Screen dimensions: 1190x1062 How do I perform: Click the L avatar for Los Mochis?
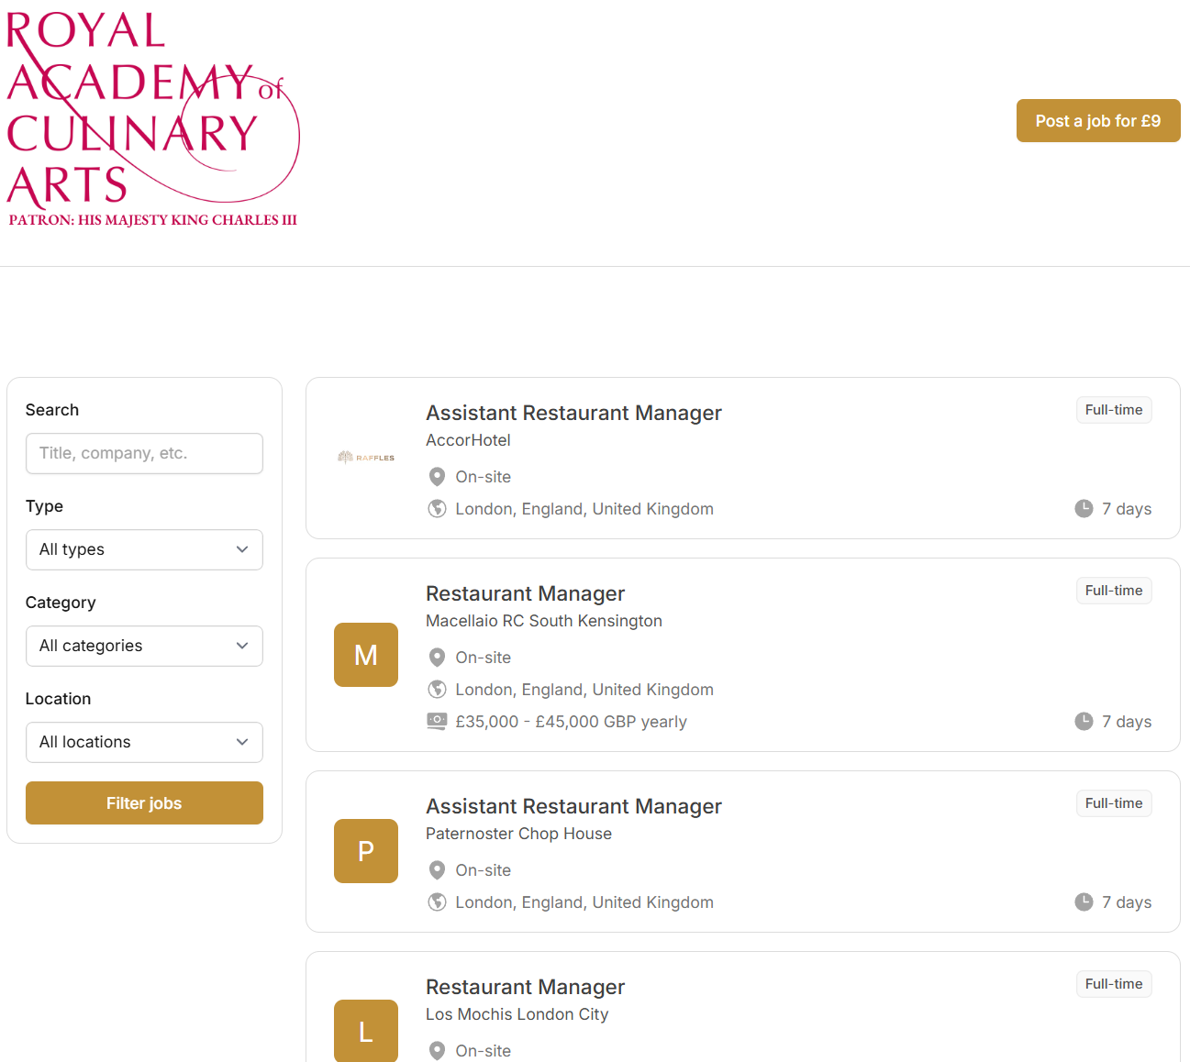click(x=366, y=1031)
